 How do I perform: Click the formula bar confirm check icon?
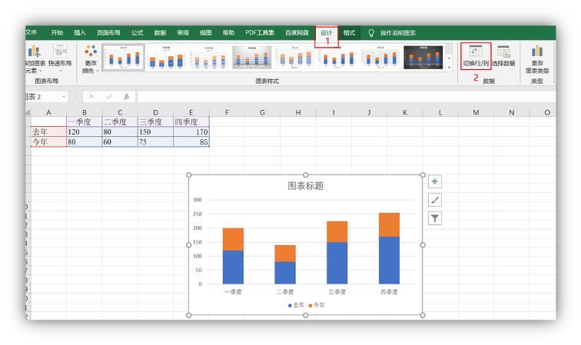pos(109,97)
